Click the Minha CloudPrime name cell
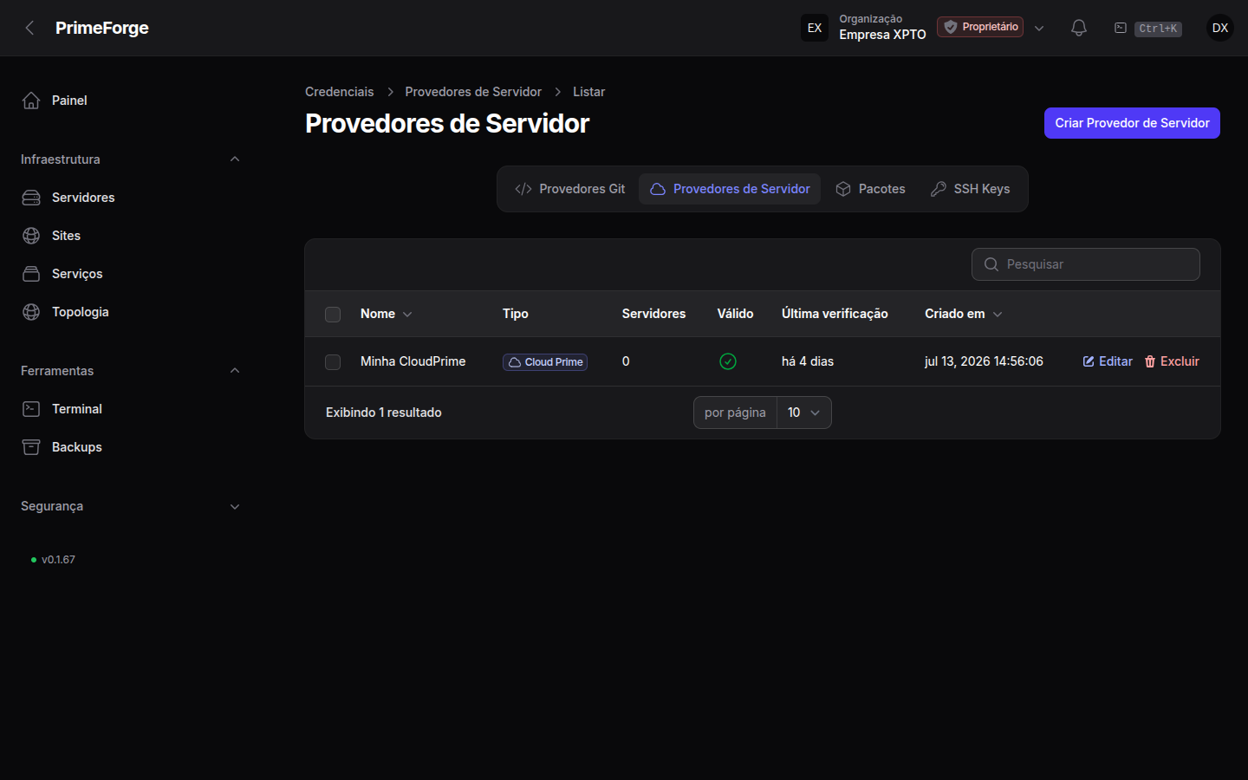This screenshot has width=1248, height=780. tap(413, 361)
